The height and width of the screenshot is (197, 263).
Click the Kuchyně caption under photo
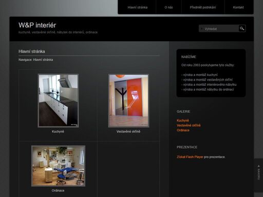pyautogui.click(x=58, y=131)
